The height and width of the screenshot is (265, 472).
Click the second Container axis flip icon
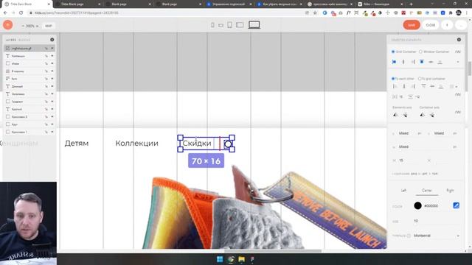pos(432,115)
